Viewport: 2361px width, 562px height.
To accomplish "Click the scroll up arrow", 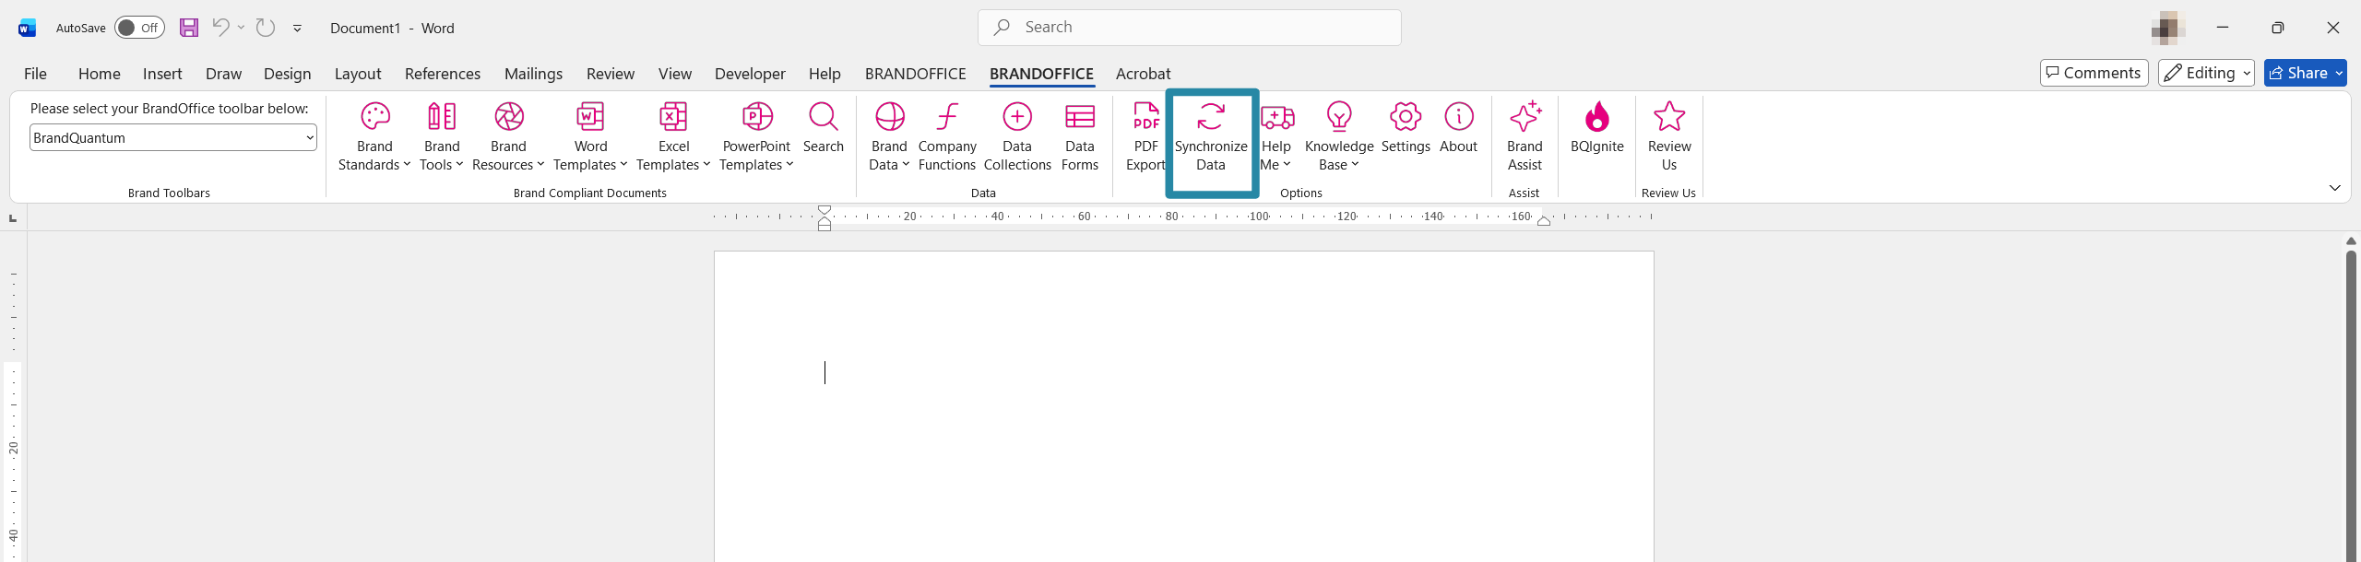I will 2351,241.
